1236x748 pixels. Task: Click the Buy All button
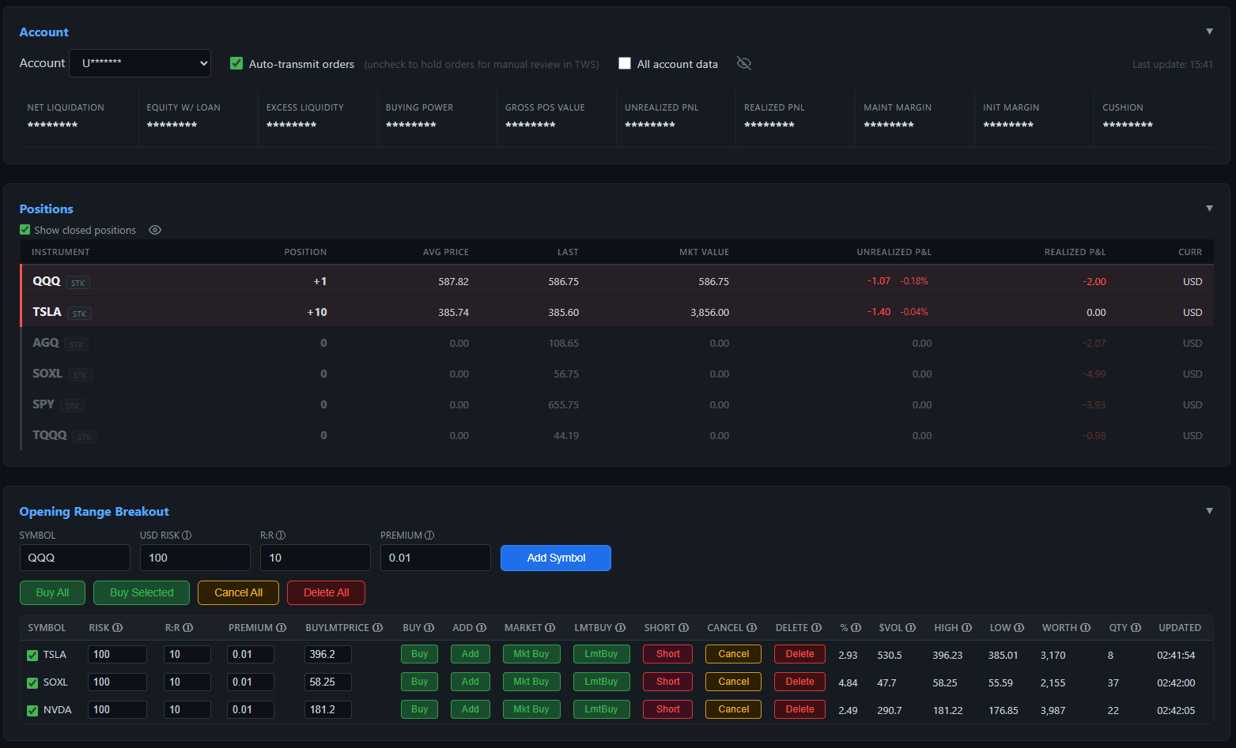coord(52,592)
